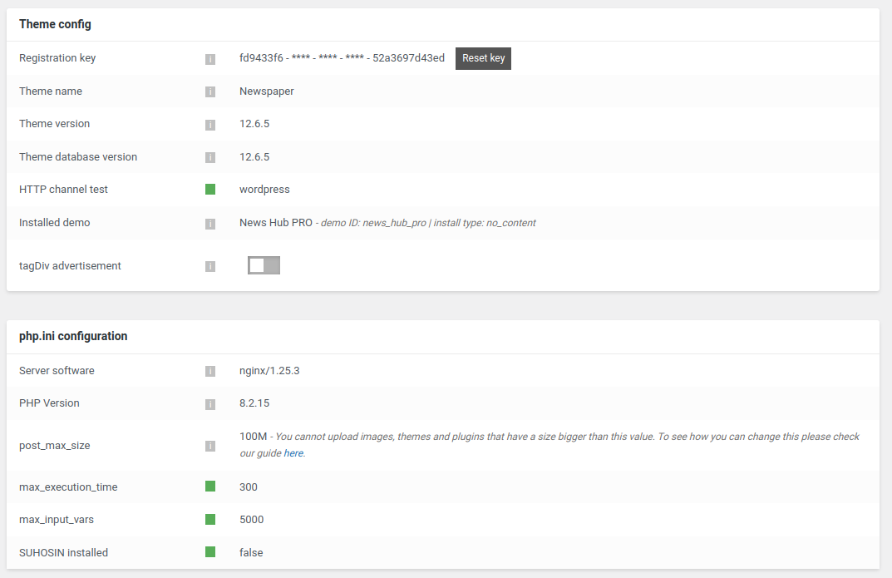Click the Reset key button
This screenshot has height=578, width=892.
(x=483, y=58)
